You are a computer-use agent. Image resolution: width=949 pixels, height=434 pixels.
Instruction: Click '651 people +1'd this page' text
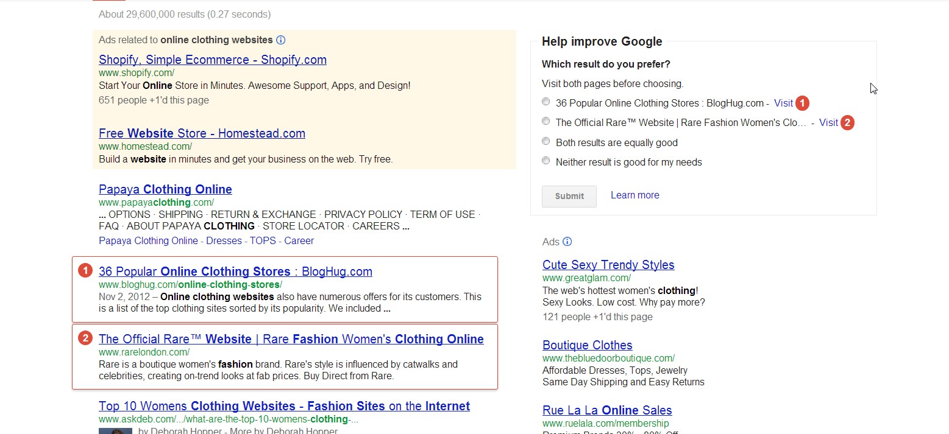coord(154,100)
